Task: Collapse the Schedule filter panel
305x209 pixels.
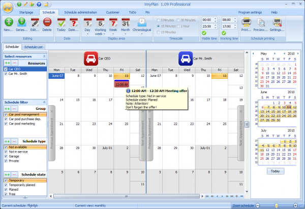Action: pos(44,102)
